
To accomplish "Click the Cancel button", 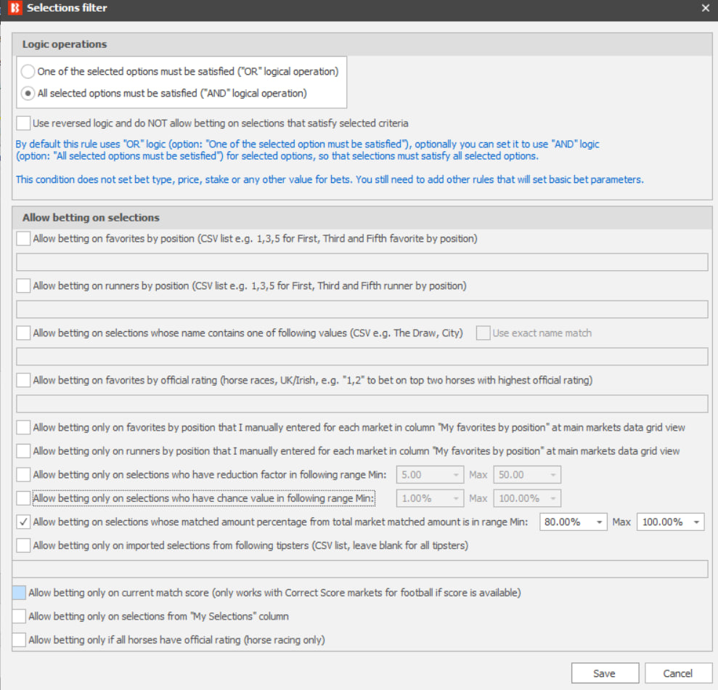I will pos(678,673).
